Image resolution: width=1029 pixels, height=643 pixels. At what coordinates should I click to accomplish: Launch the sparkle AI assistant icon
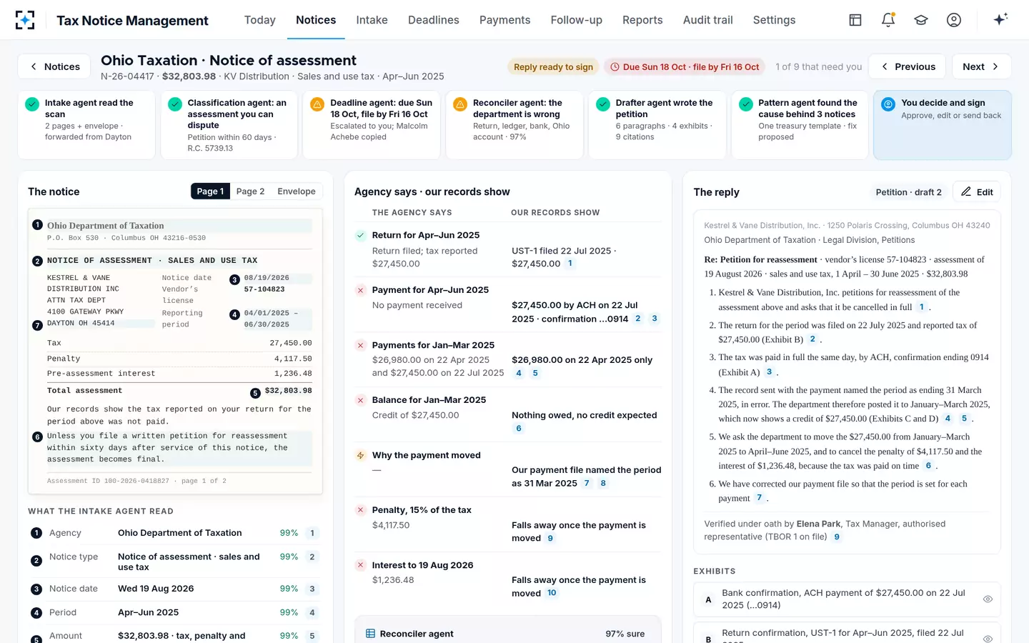pyautogui.click(x=1000, y=19)
